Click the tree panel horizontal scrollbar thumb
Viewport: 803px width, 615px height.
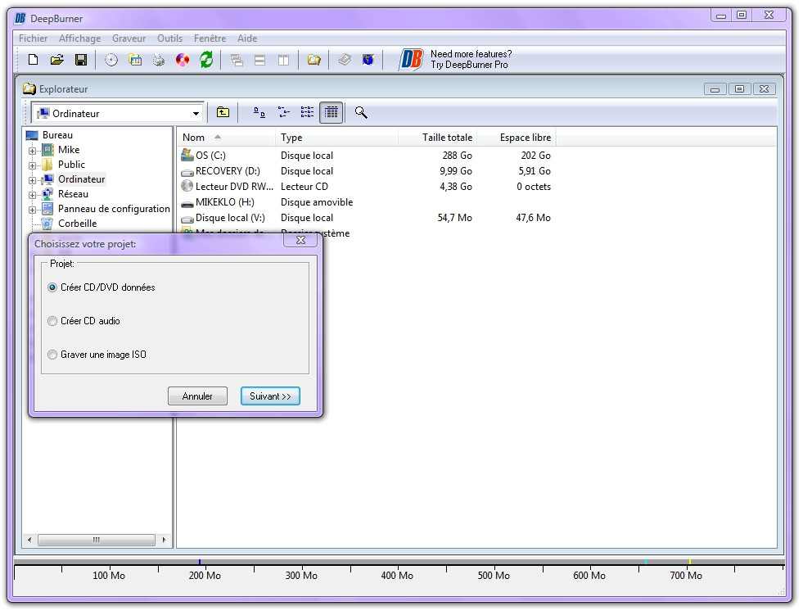tap(97, 540)
